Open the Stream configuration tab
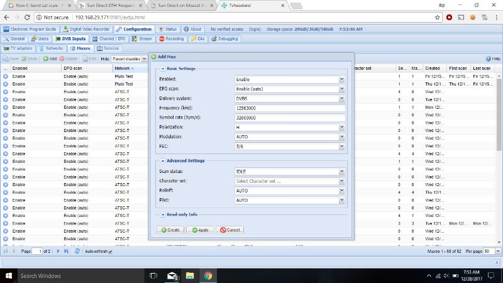This screenshot has height=283, width=503. pos(142,39)
